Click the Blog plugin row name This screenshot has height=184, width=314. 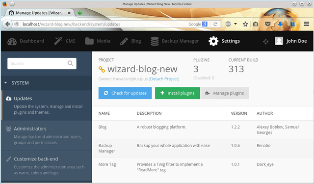[103, 127]
